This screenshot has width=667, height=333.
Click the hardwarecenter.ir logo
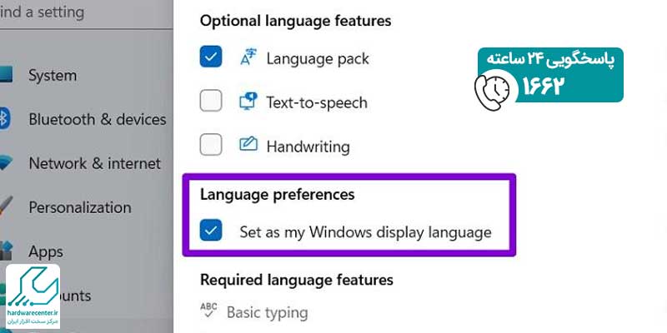click(x=33, y=293)
